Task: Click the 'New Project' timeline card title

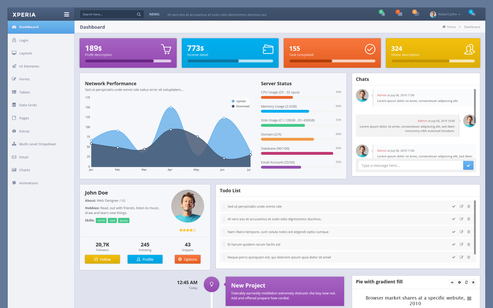Action: 248,285
